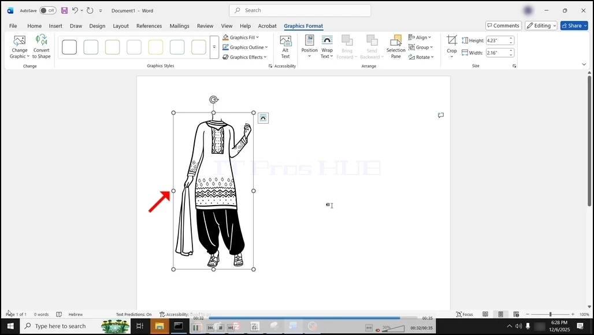Screen dimensions: 594x335
Task: Switch to Web Layout view
Action: click(x=516, y=314)
